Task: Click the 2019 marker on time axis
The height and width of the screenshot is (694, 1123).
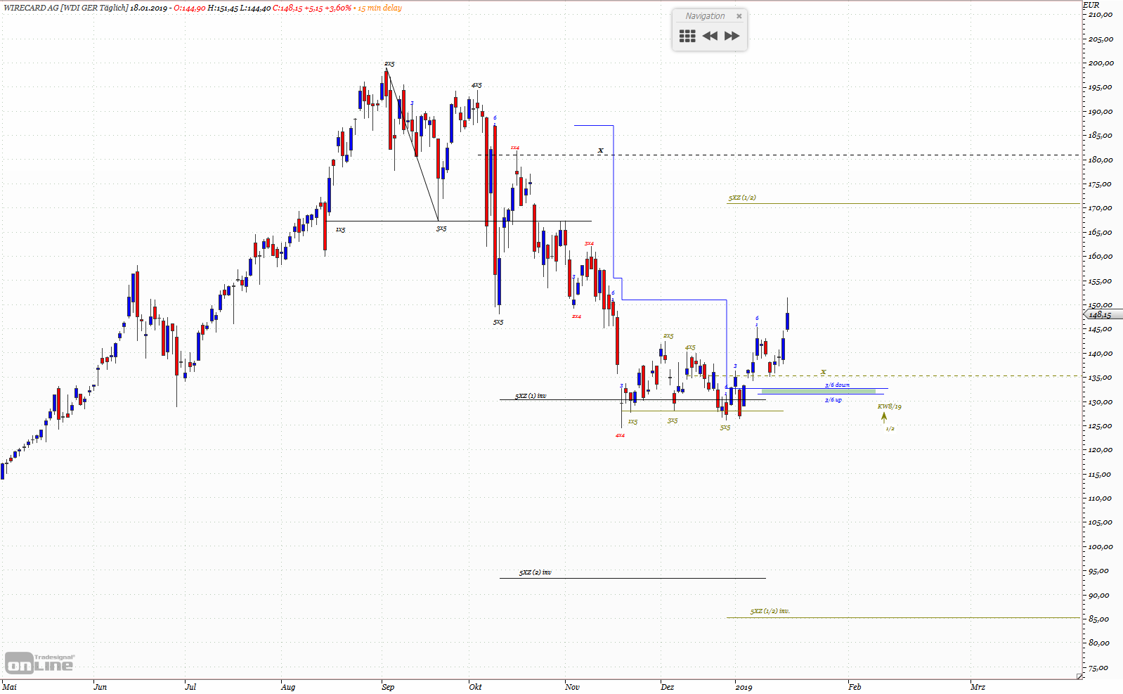Action: [744, 687]
